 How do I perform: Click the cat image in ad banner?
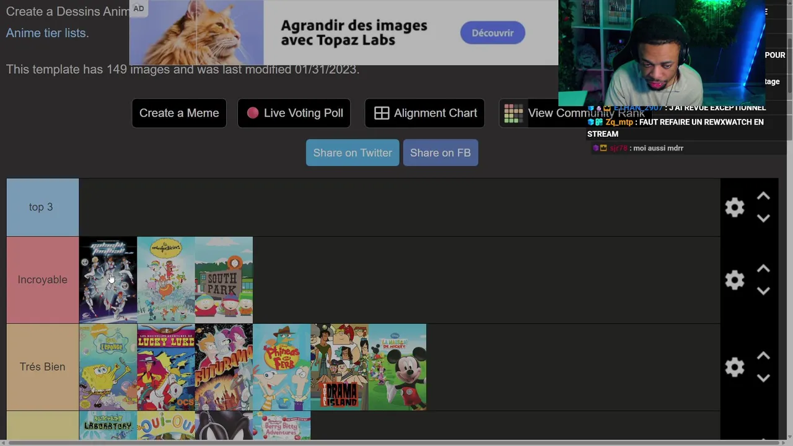pyautogui.click(x=196, y=32)
